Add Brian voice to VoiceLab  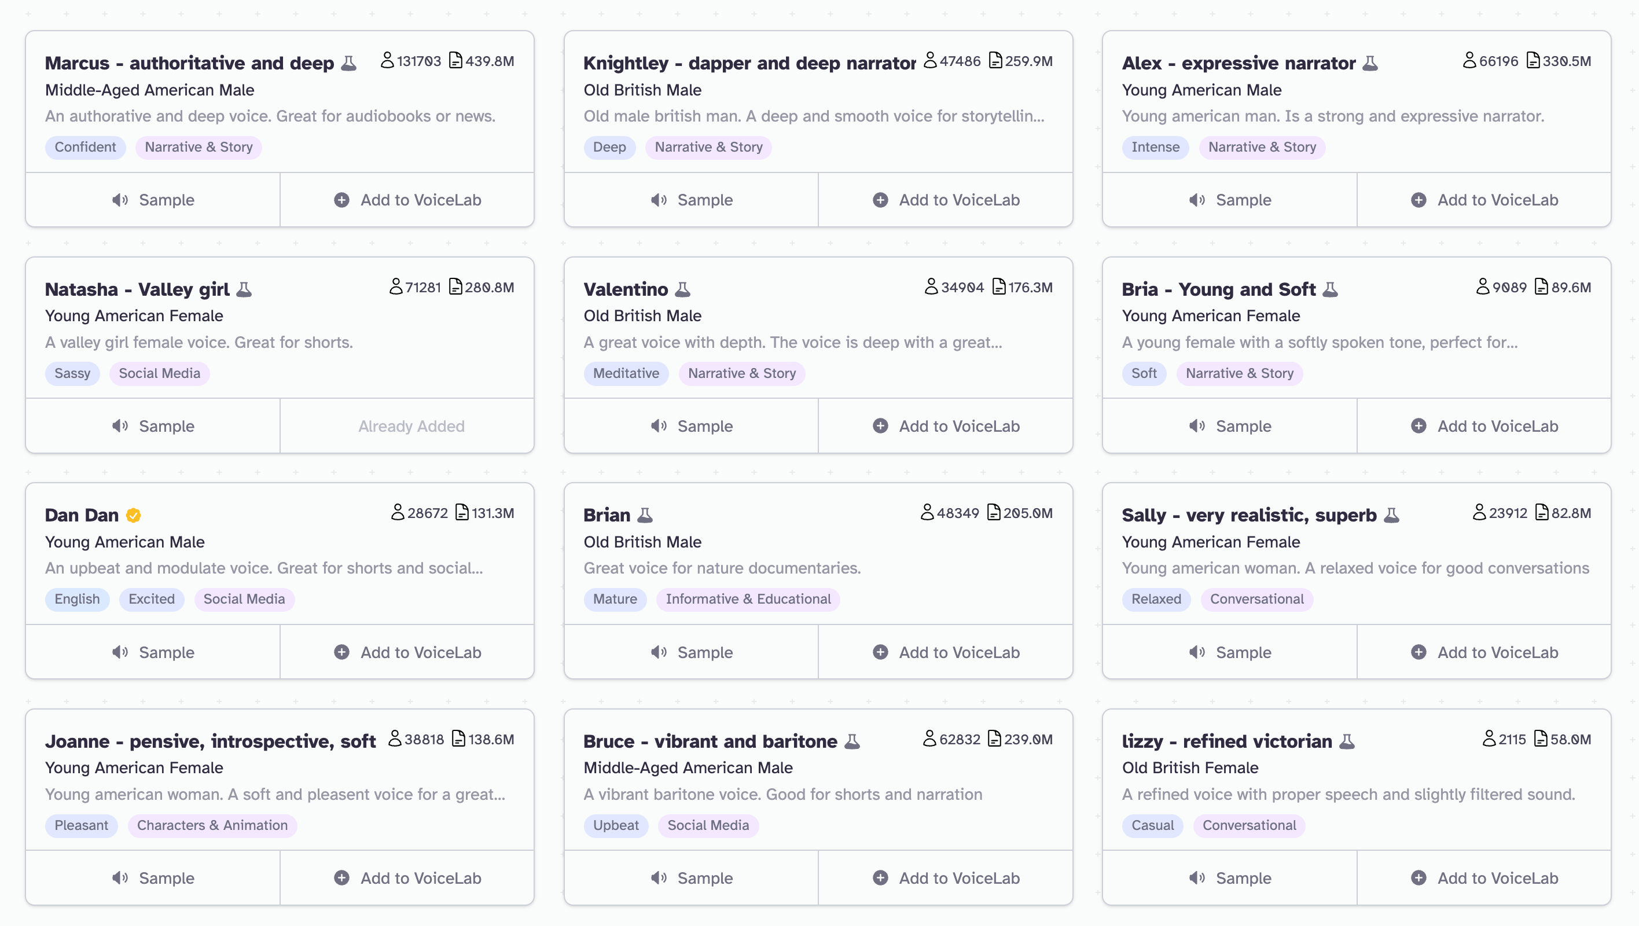[x=946, y=652]
